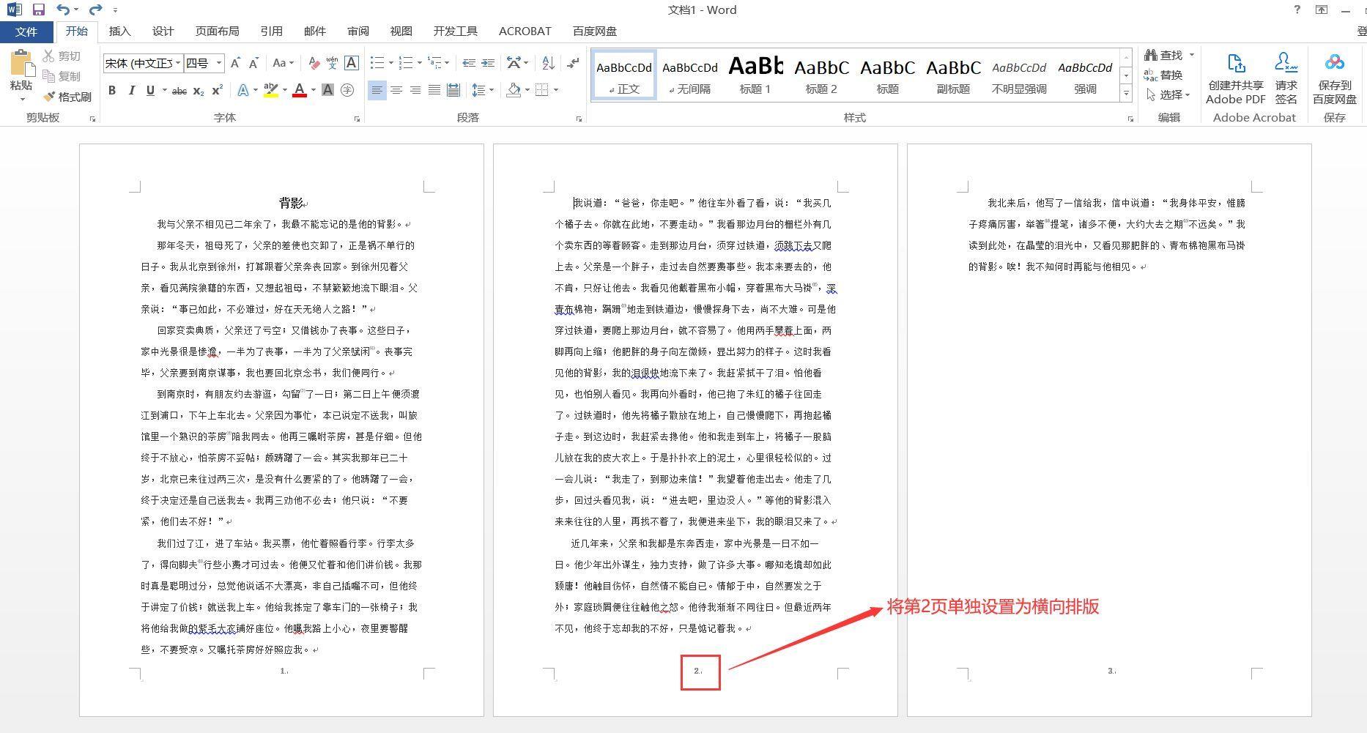Expand the styles gallery with the more arrow

[x=1126, y=94]
